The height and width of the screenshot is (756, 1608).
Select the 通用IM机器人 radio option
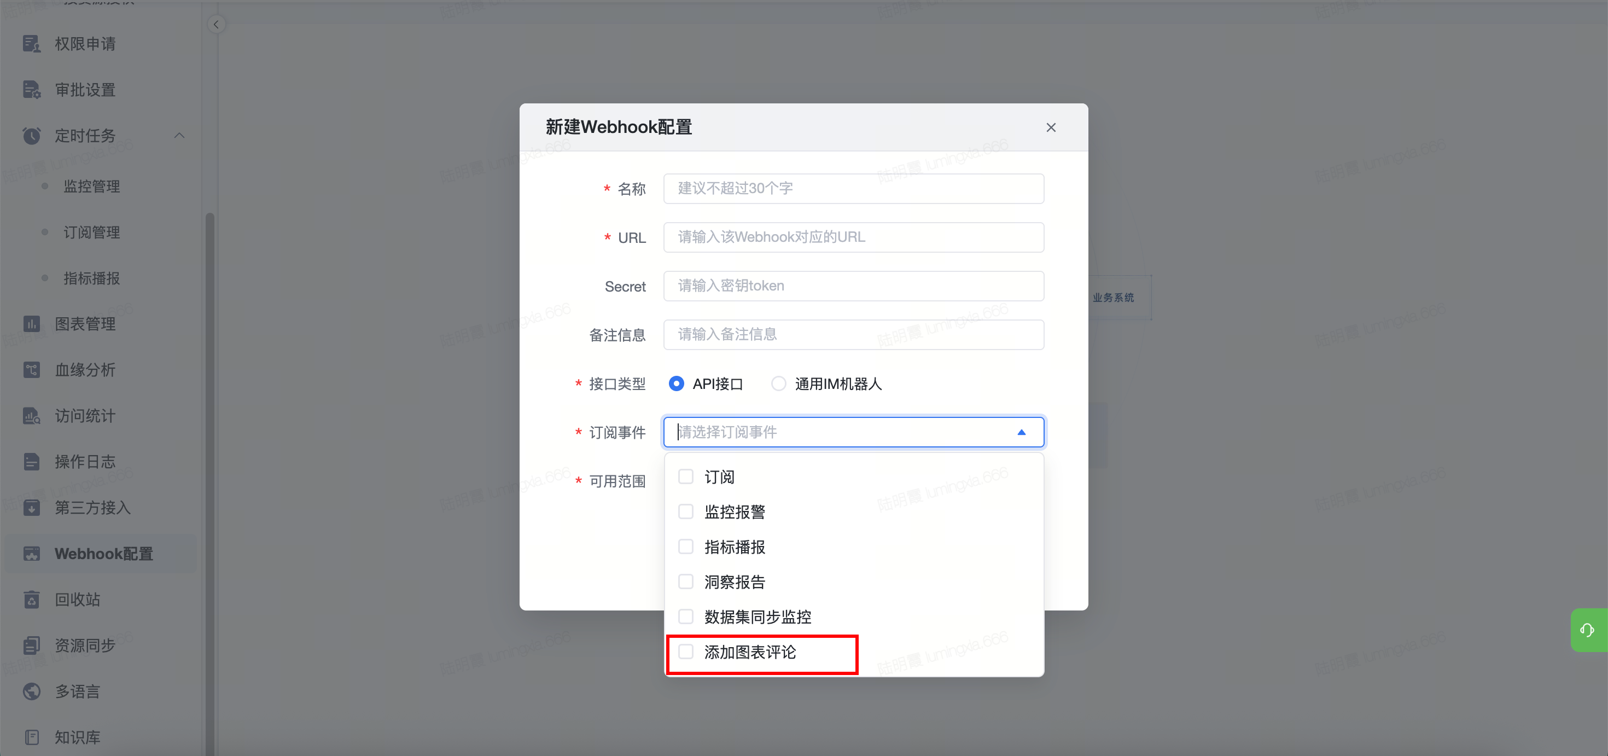click(x=778, y=383)
